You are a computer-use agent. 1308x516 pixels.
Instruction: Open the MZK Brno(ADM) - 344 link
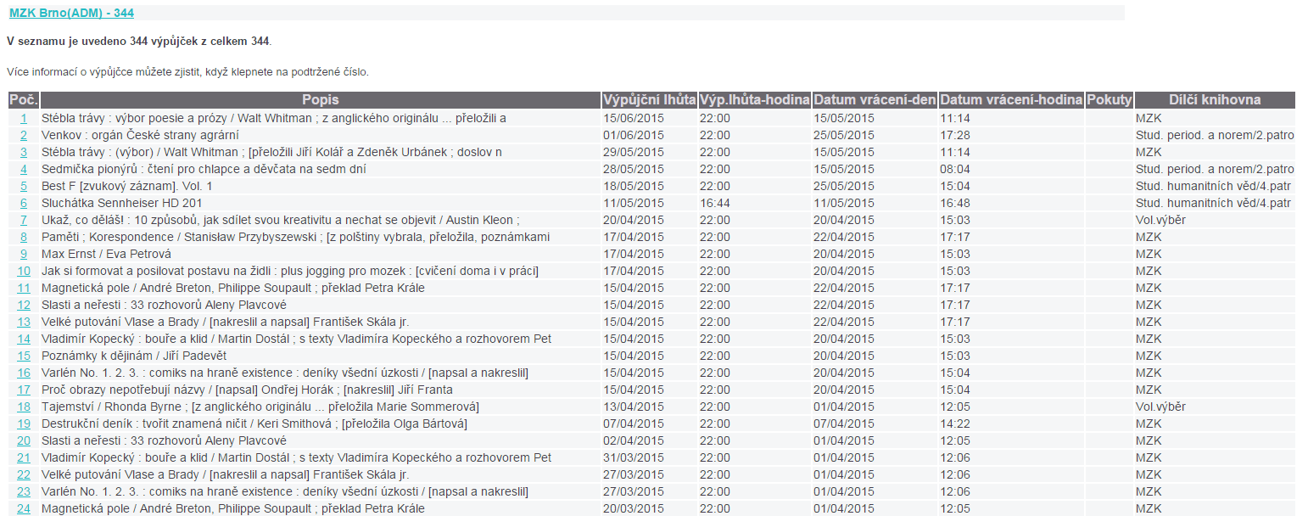point(71,13)
